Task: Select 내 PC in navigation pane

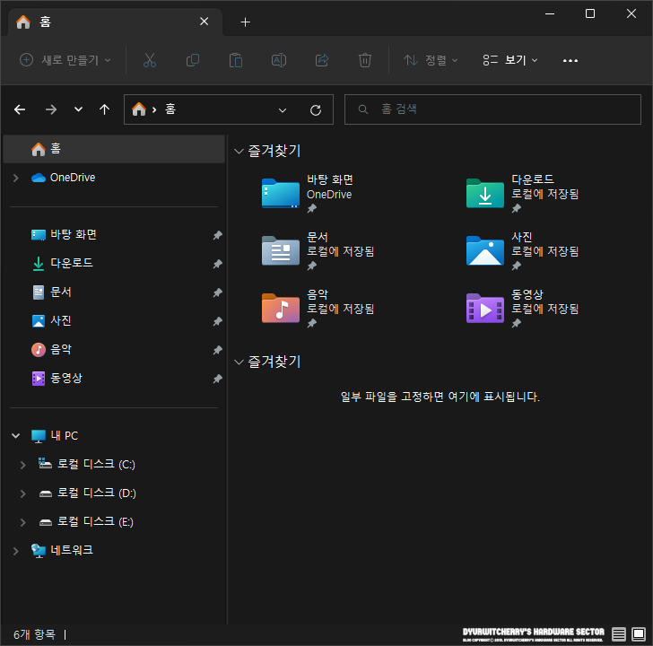Action: pos(55,436)
